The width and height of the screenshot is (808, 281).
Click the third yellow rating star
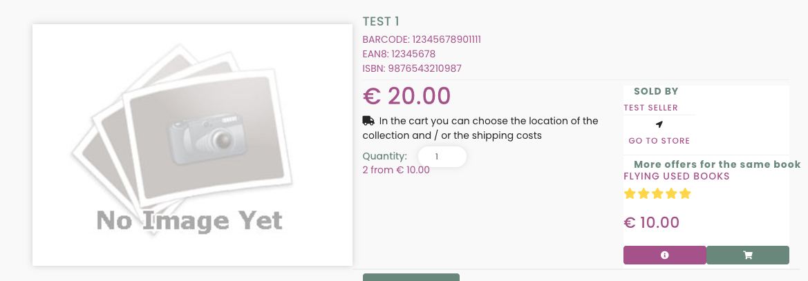coord(657,194)
